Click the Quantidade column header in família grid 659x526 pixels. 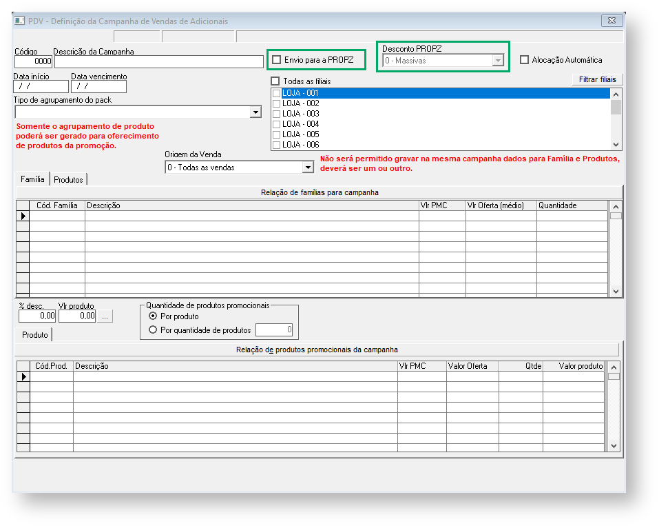(572, 205)
